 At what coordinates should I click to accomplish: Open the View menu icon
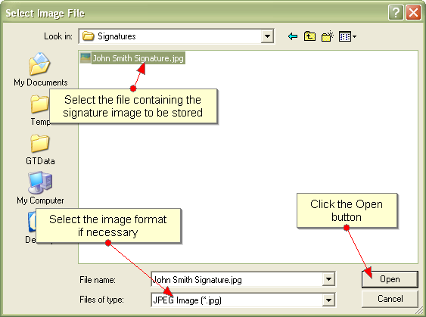tap(347, 36)
